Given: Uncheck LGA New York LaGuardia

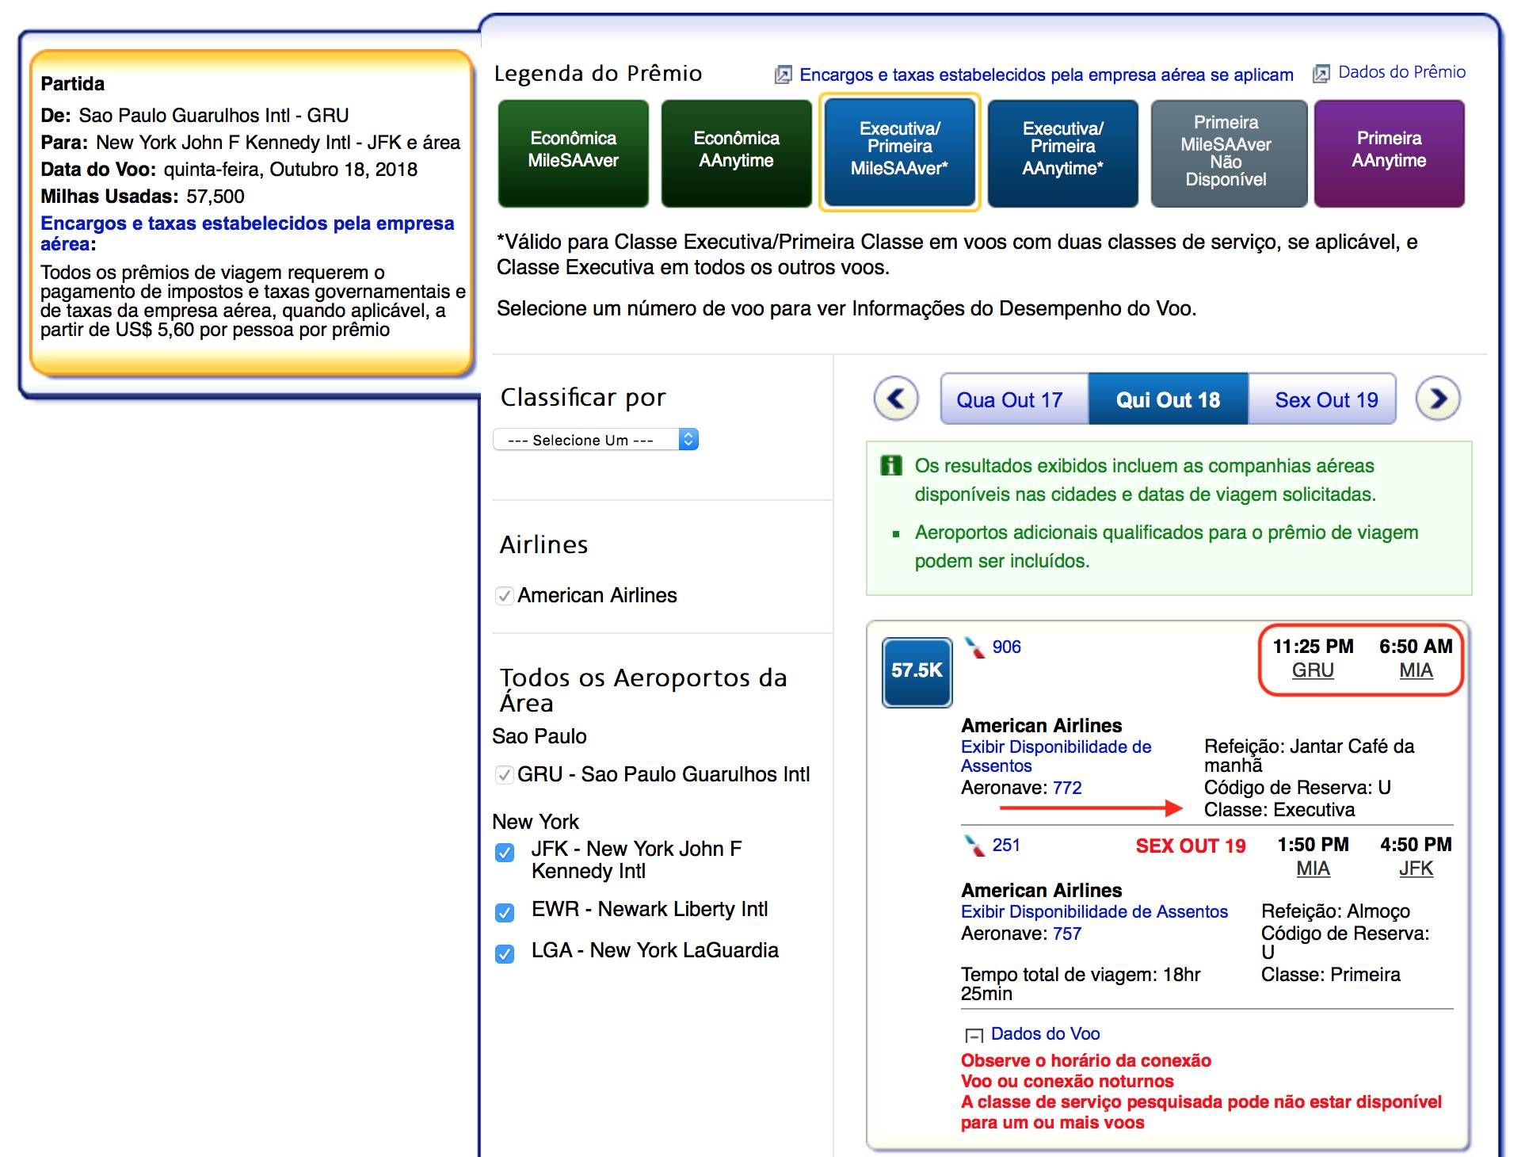Looking at the screenshot, I should (x=505, y=953).
